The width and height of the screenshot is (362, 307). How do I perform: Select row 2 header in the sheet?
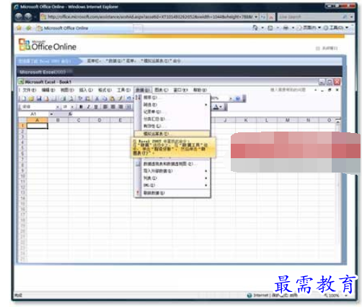22,132
